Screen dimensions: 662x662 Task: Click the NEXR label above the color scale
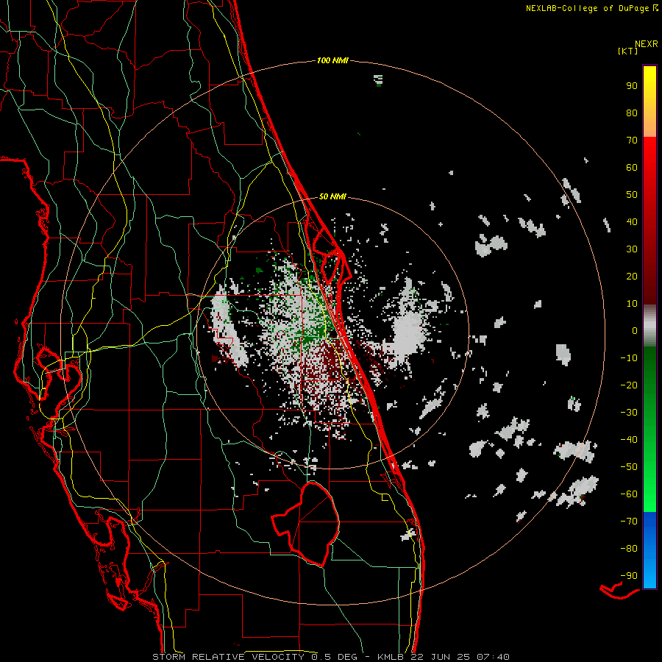pos(647,43)
